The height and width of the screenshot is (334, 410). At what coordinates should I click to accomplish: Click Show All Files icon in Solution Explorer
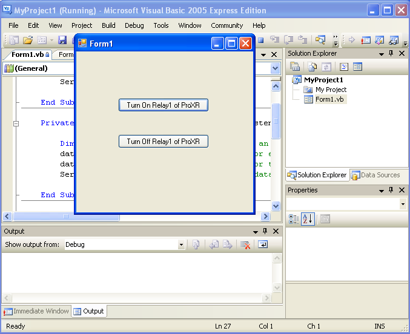tap(312, 67)
